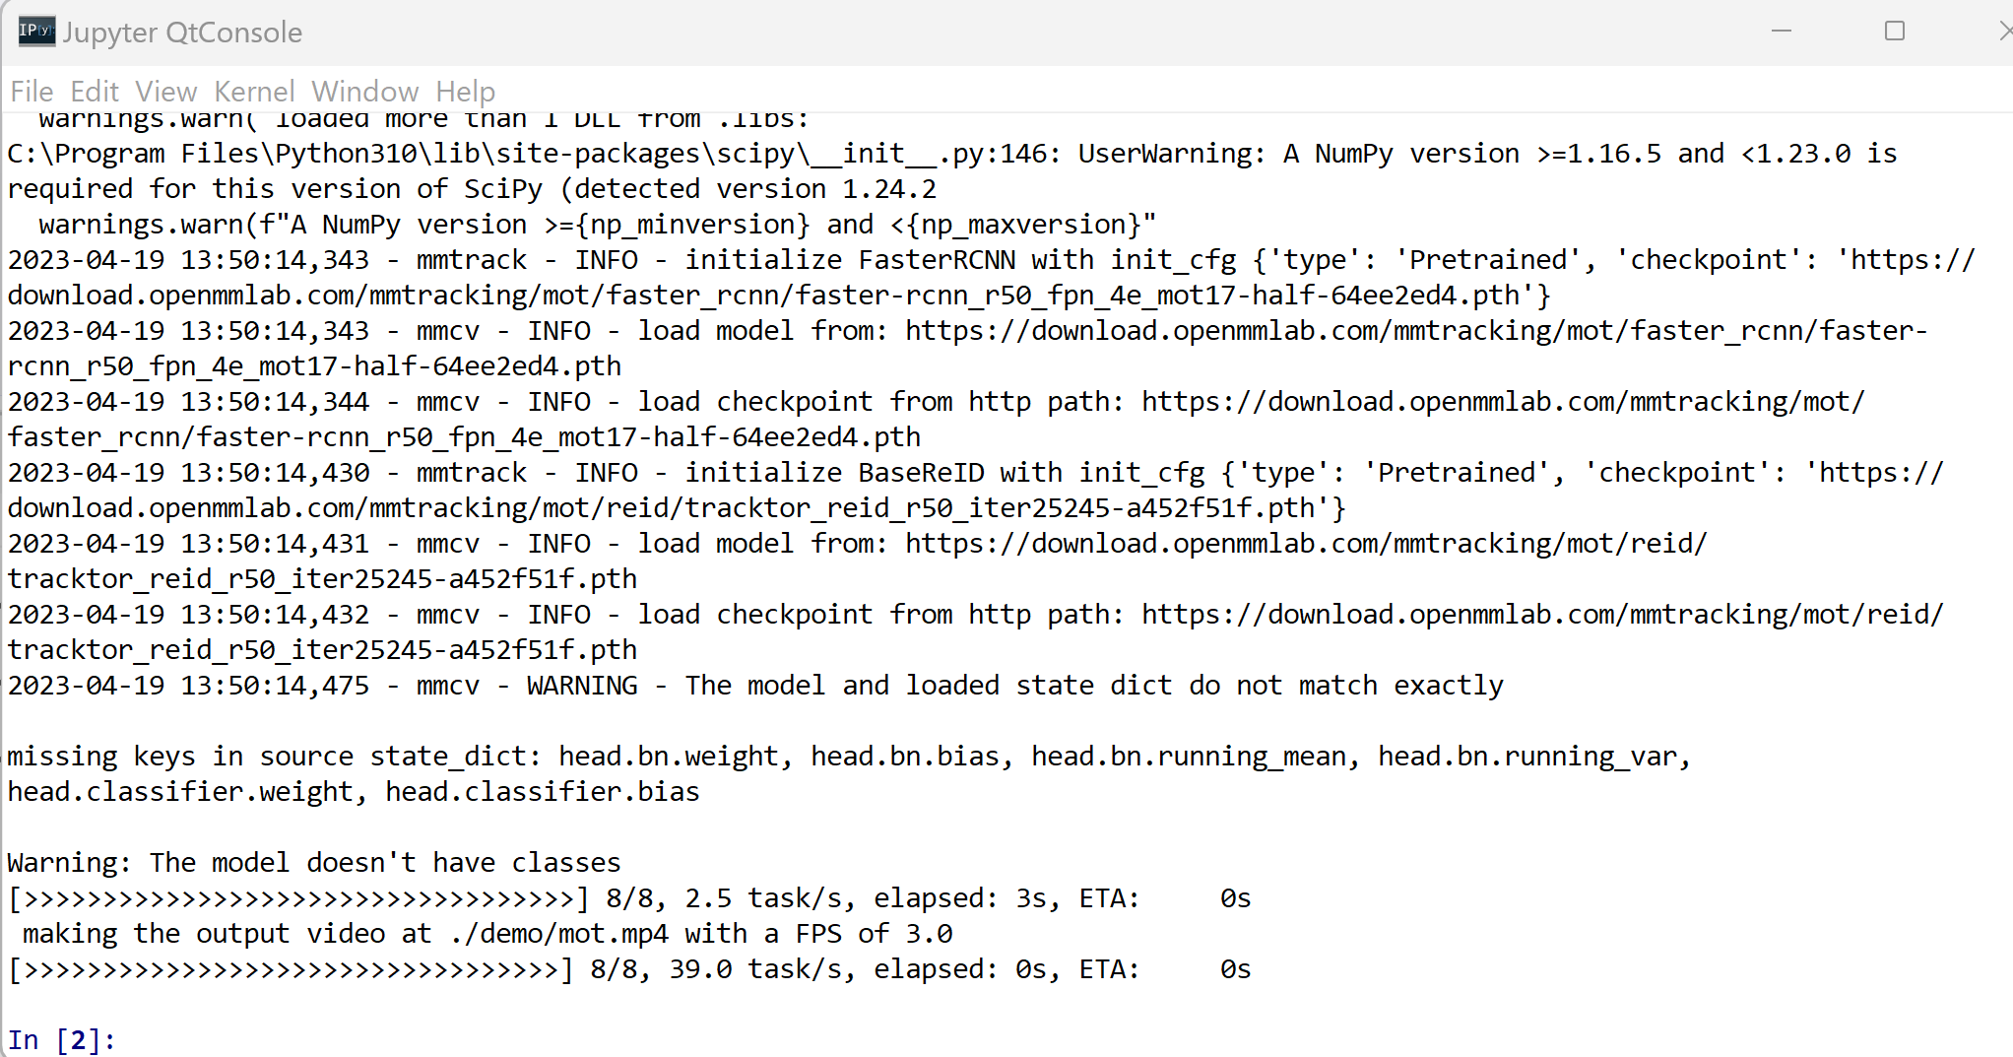This screenshot has width=2013, height=1057.
Task: Maximize the Jupyter QtConsole window
Action: tap(1894, 32)
